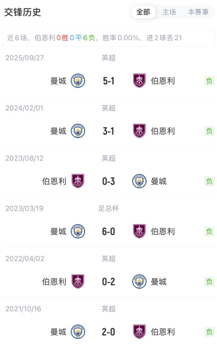The image size is (217, 345).
Task: Click the 负 result label for the 6-0 match
Action: pos(210,231)
